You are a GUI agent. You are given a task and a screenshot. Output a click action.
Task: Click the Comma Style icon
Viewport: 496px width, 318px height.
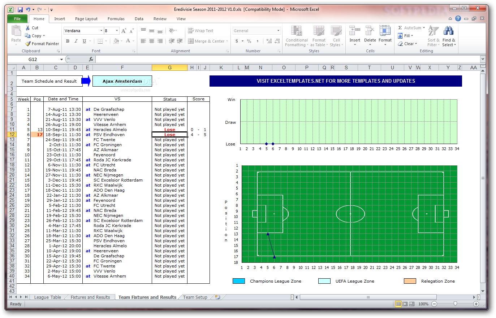tap(258, 41)
